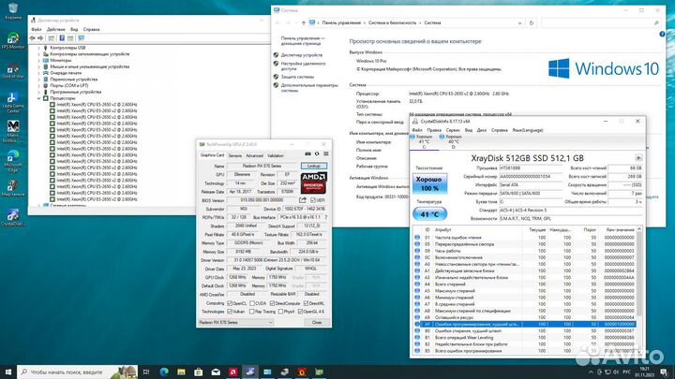Open FPS Monitor desktop icon

(x=13, y=41)
